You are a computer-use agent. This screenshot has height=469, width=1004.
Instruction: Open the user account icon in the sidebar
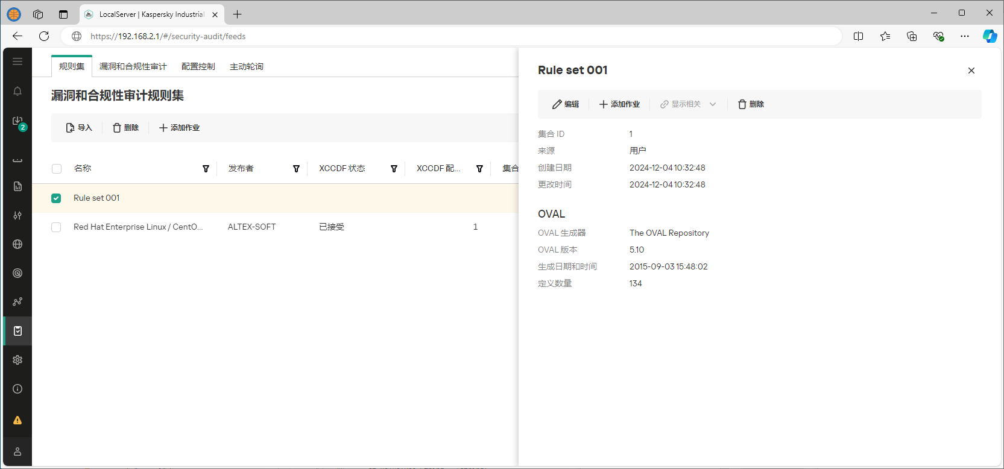point(17,452)
